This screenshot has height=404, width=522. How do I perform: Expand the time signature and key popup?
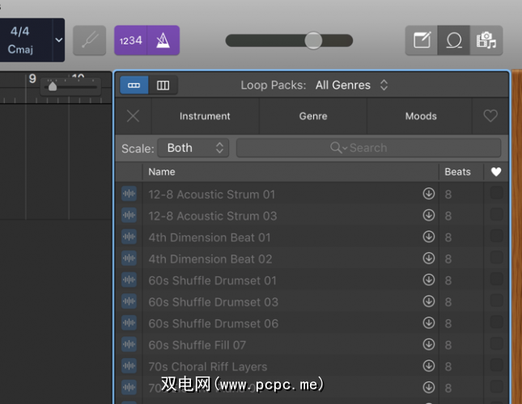click(x=58, y=40)
